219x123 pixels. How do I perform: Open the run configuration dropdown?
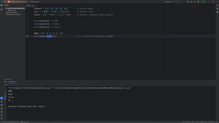pyautogui.click(x=168, y=2)
